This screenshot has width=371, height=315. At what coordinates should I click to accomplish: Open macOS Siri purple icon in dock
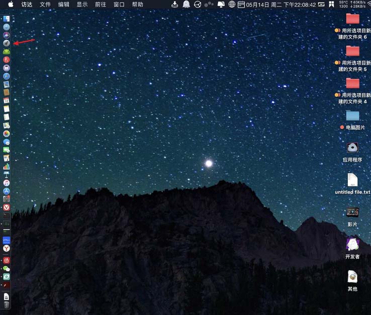click(x=7, y=35)
